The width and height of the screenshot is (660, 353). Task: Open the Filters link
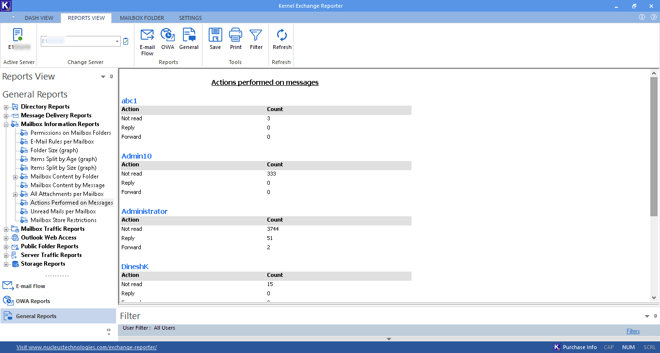pos(633,331)
